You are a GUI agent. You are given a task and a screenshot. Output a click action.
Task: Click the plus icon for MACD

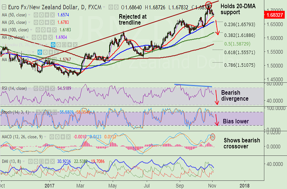pyautogui.click(x=63, y=137)
